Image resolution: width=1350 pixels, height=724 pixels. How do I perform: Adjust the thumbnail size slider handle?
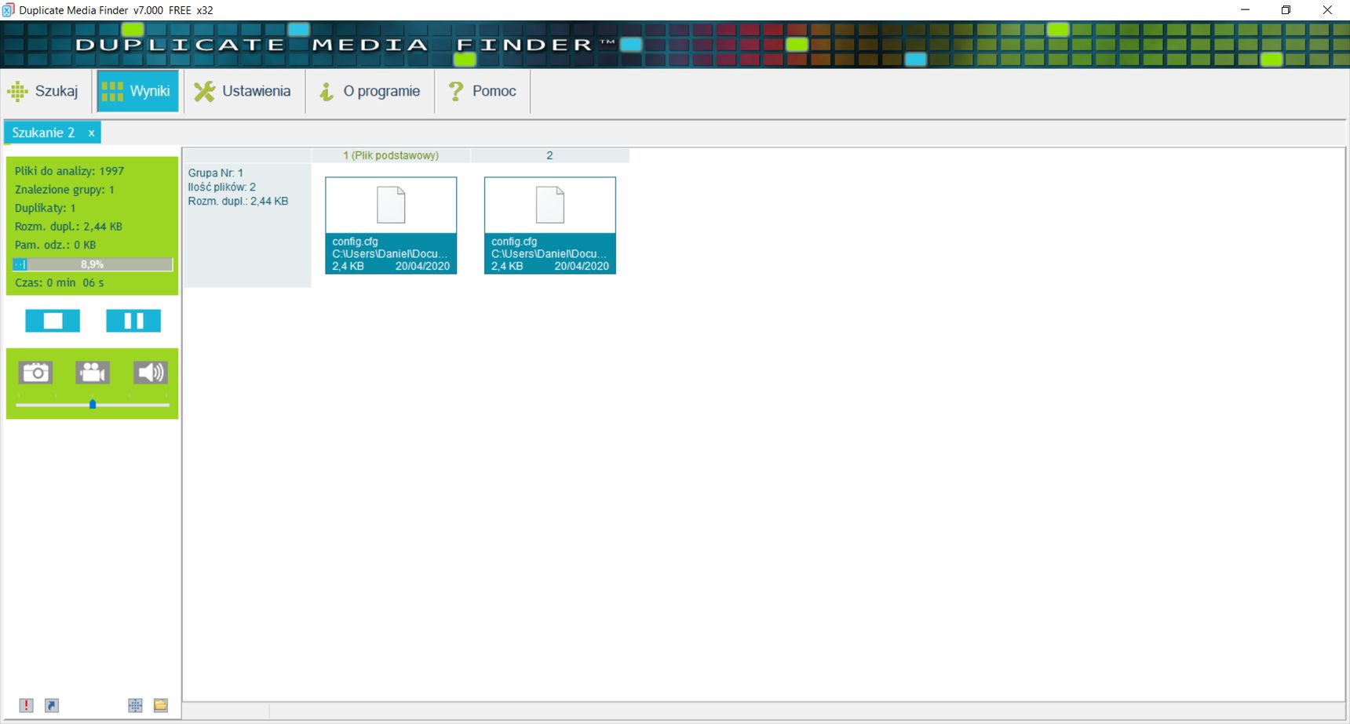(x=93, y=405)
